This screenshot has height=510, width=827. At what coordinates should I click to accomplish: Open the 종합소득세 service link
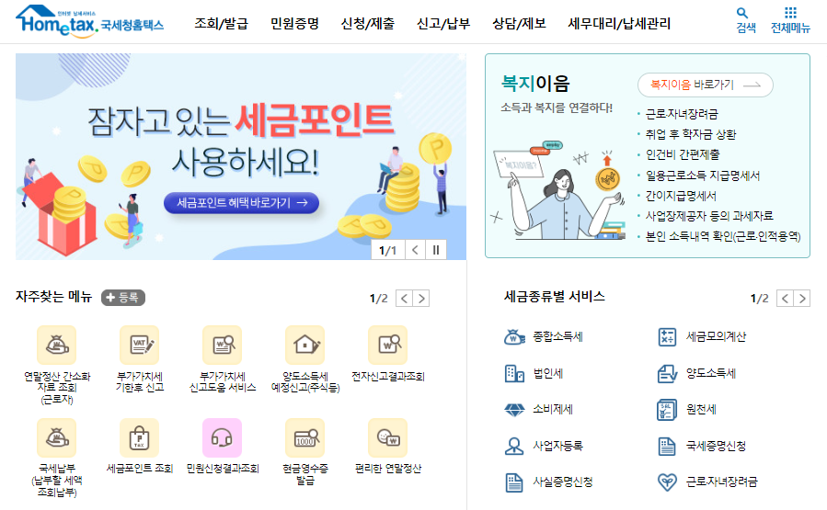[x=544, y=336]
